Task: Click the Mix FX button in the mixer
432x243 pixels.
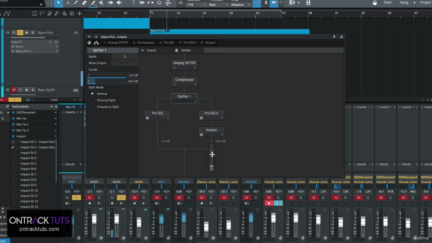Action: [x=70, y=107]
